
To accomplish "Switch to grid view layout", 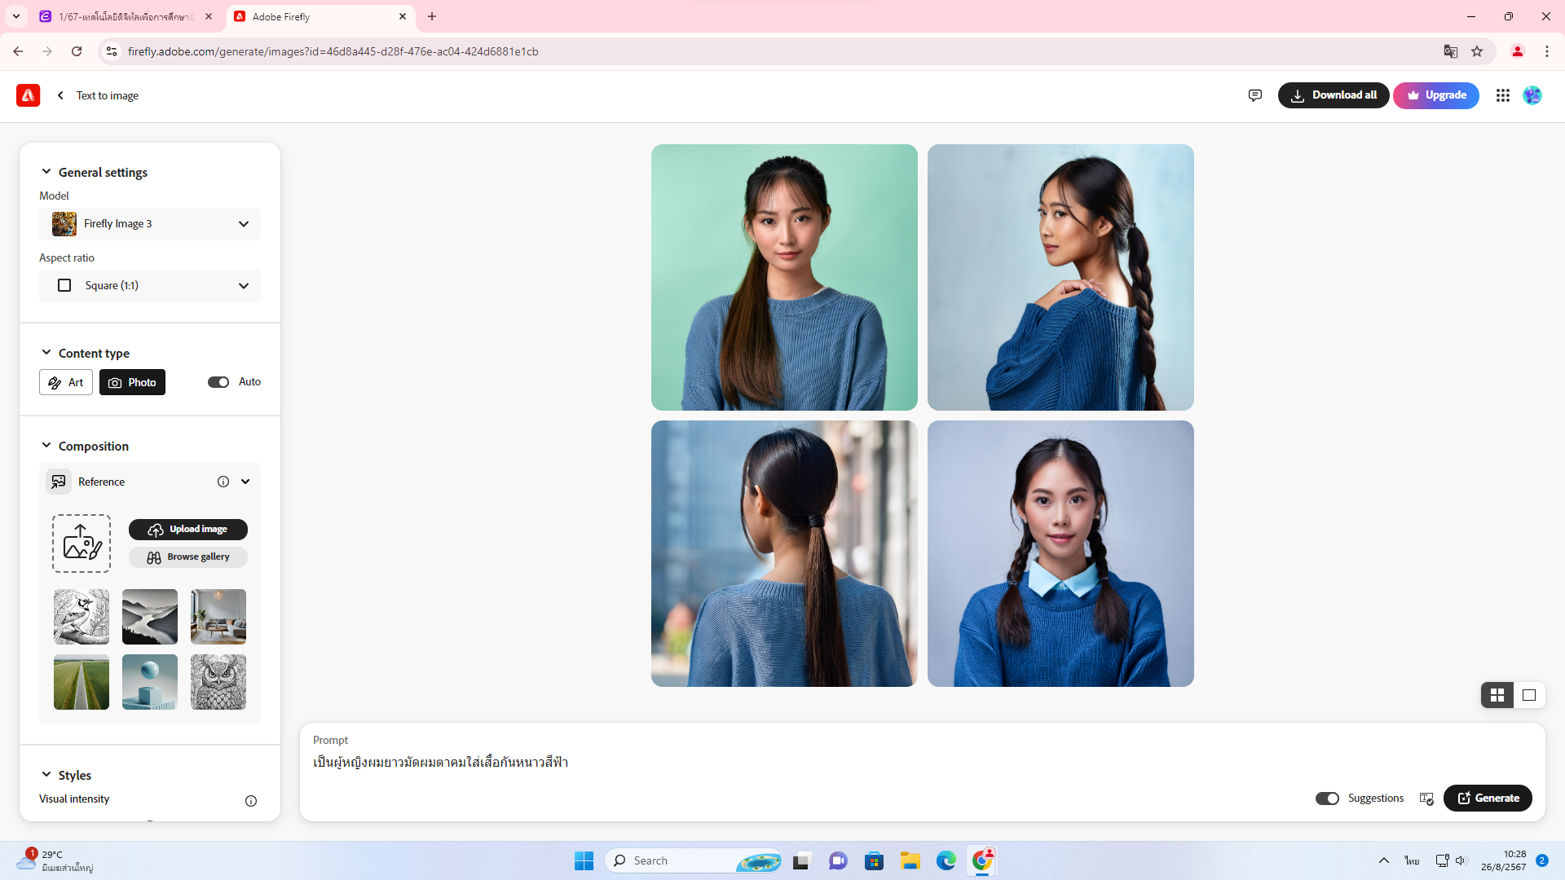I will (1497, 695).
